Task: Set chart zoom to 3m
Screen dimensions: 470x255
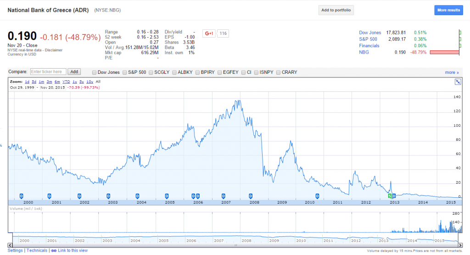Action: (x=49, y=82)
